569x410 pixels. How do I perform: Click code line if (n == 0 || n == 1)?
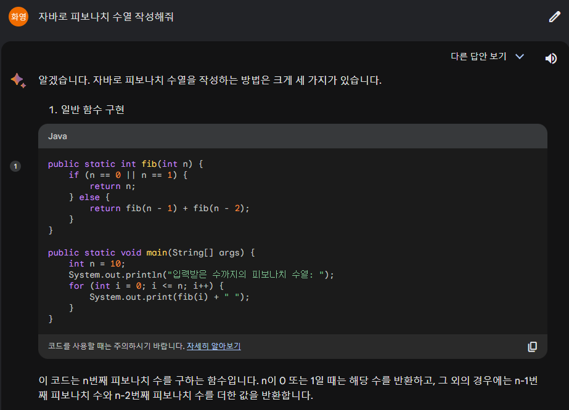(x=128, y=175)
